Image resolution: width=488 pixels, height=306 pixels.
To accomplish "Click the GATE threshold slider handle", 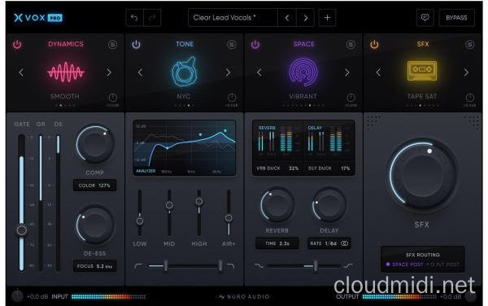I will tap(22, 230).
